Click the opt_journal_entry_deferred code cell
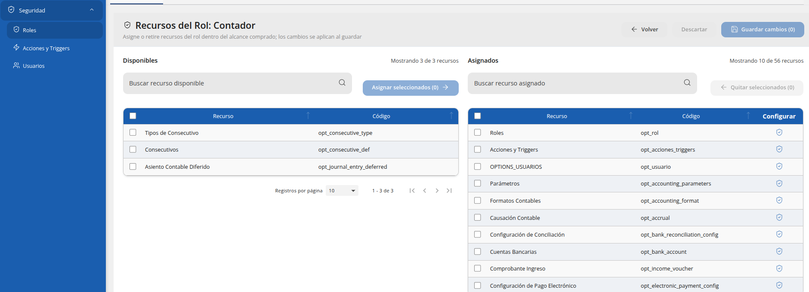Viewport: 809px width, 292px height. (x=352, y=167)
